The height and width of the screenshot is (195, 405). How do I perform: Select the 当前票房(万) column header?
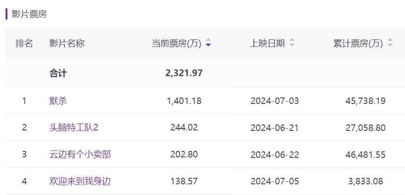tap(176, 43)
